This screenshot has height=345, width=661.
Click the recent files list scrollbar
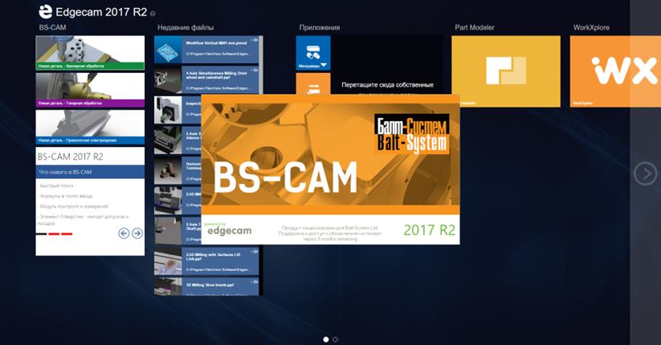click(261, 63)
